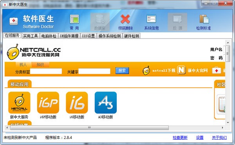Click the 程序版本：2.8.4 status text
This screenshot has width=235, height=145.
tap(59, 138)
